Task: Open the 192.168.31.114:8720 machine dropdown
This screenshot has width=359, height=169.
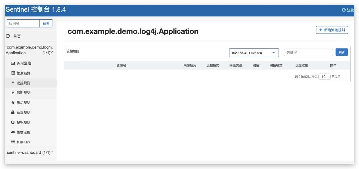Action: [x=254, y=53]
